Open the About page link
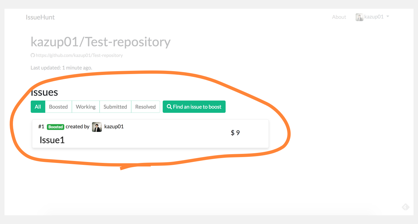418x224 pixels. tap(339, 17)
